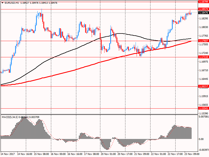Click the MACD scale value -0.003971

pos(204,150)
